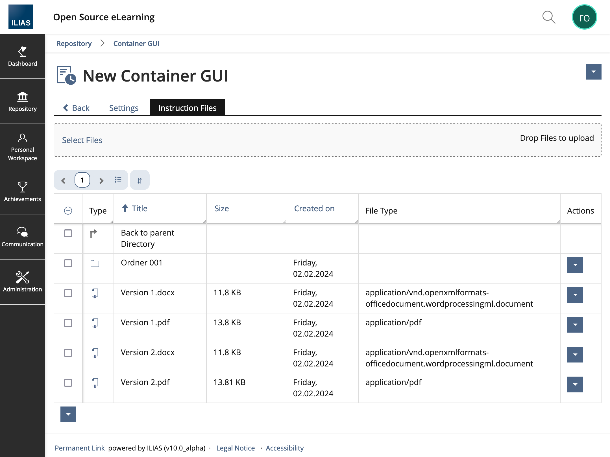Screen dimensions: 610x457
Task: Click the sort direction arrows icon
Action: tap(140, 180)
